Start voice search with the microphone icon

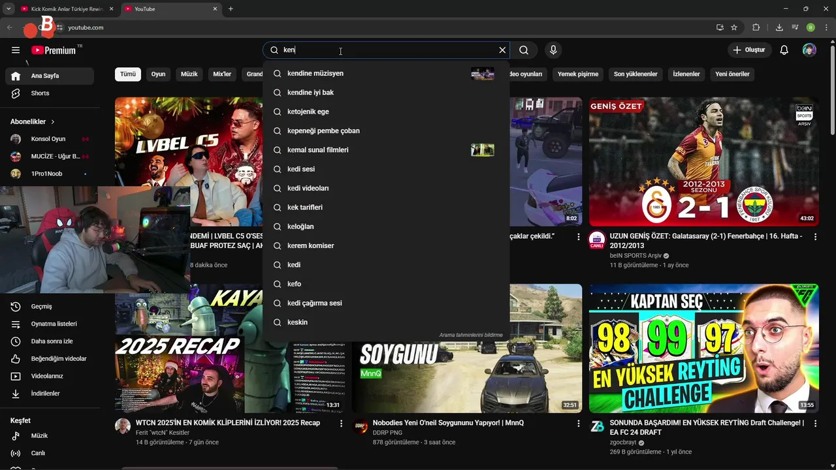[553, 50]
